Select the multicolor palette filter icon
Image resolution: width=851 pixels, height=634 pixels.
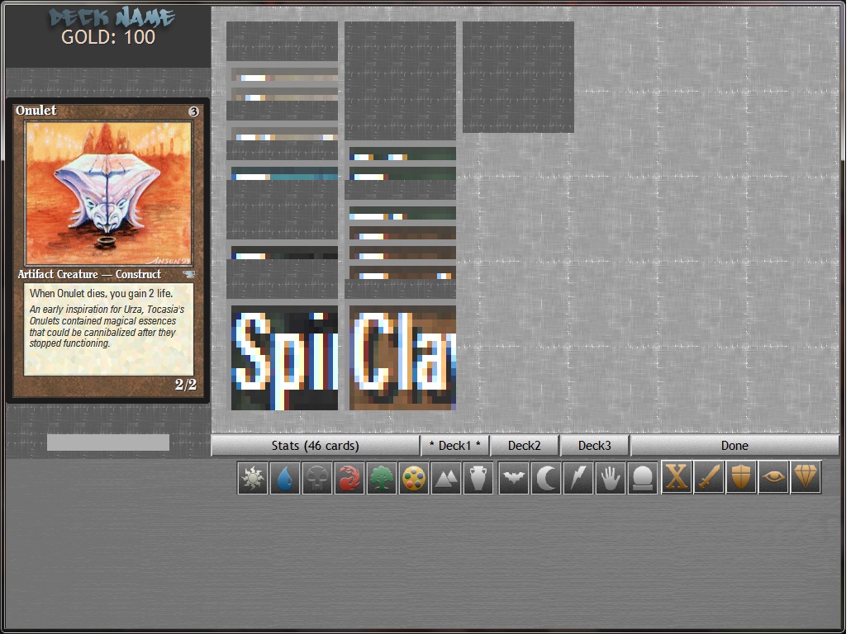(414, 478)
